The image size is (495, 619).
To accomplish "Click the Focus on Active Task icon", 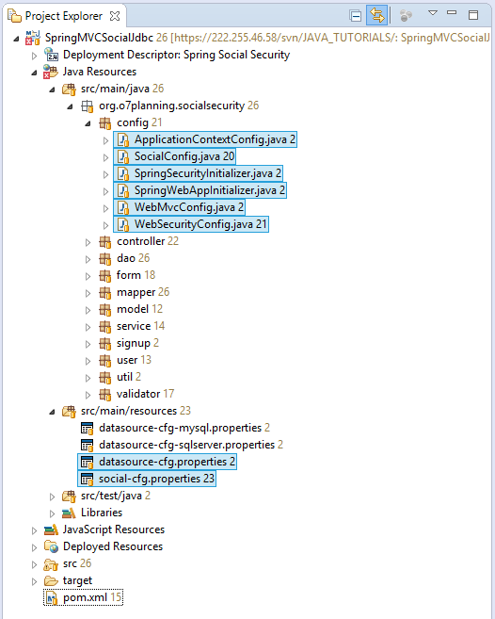I will (x=406, y=16).
